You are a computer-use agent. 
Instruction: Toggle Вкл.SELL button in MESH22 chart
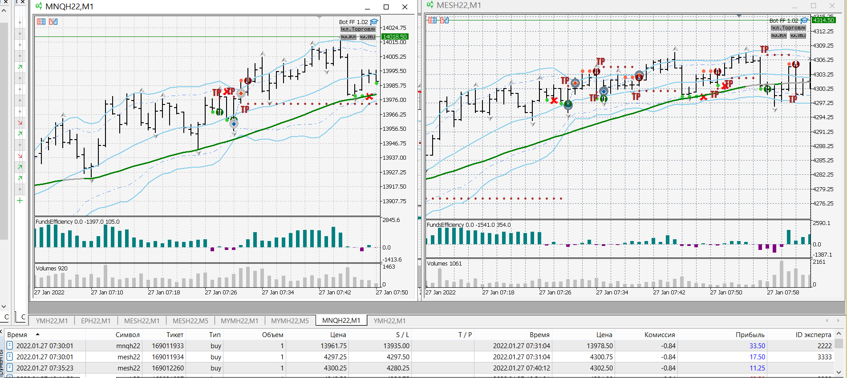[x=798, y=36]
